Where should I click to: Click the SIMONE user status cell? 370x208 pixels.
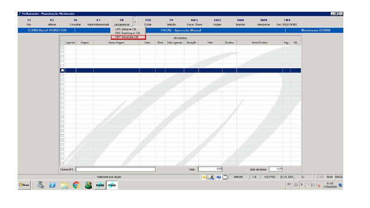point(238,177)
